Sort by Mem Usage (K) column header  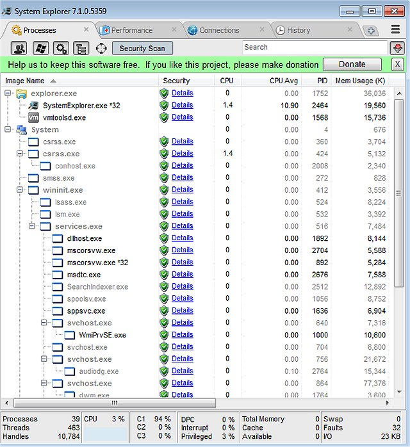point(360,81)
